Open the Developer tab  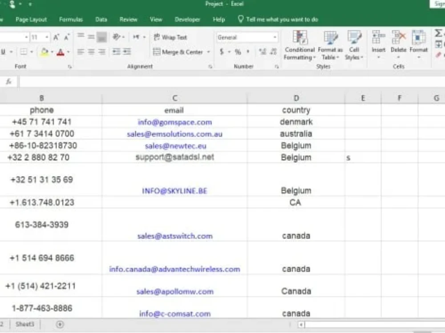[x=187, y=20]
